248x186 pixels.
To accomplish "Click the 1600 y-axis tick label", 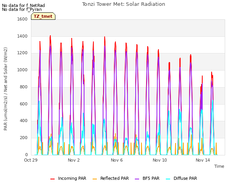I will (22, 19).
